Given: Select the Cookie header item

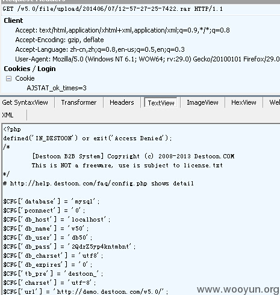Looking at the screenshot, I should tap(25, 78).
